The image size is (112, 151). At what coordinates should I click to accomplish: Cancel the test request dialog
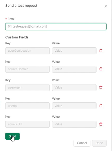pyautogui.click(x=82, y=143)
